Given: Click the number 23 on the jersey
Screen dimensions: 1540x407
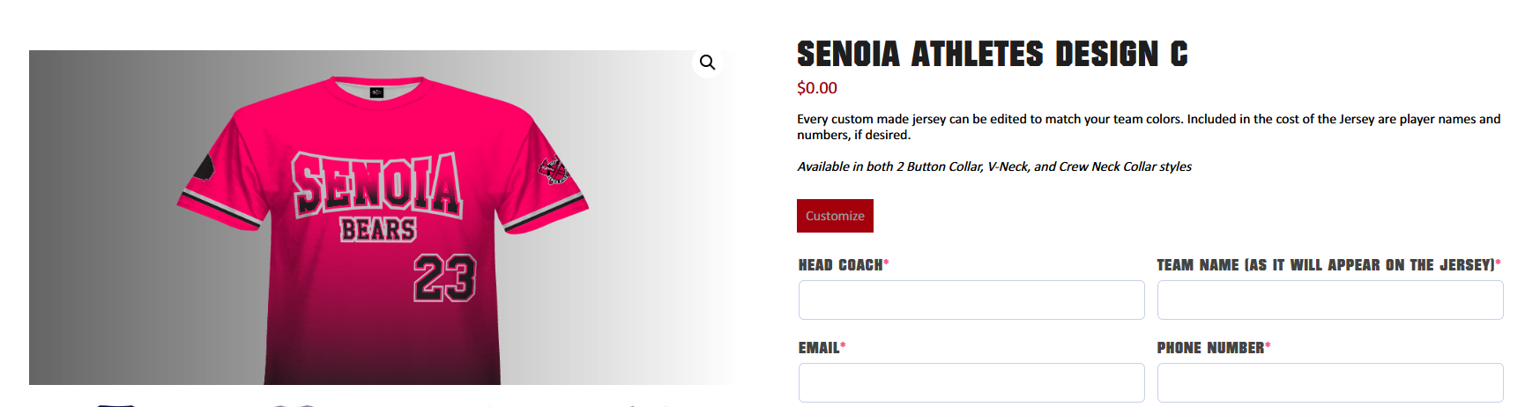Looking at the screenshot, I should [x=445, y=277].
